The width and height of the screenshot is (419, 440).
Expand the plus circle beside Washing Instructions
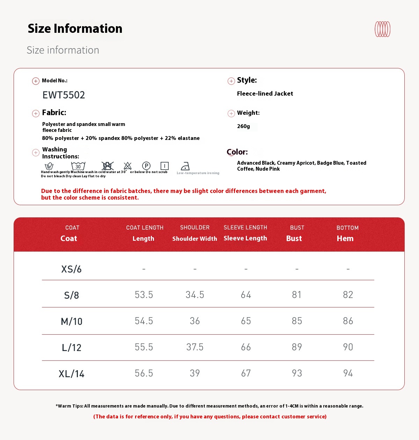[x=36, y=152]
